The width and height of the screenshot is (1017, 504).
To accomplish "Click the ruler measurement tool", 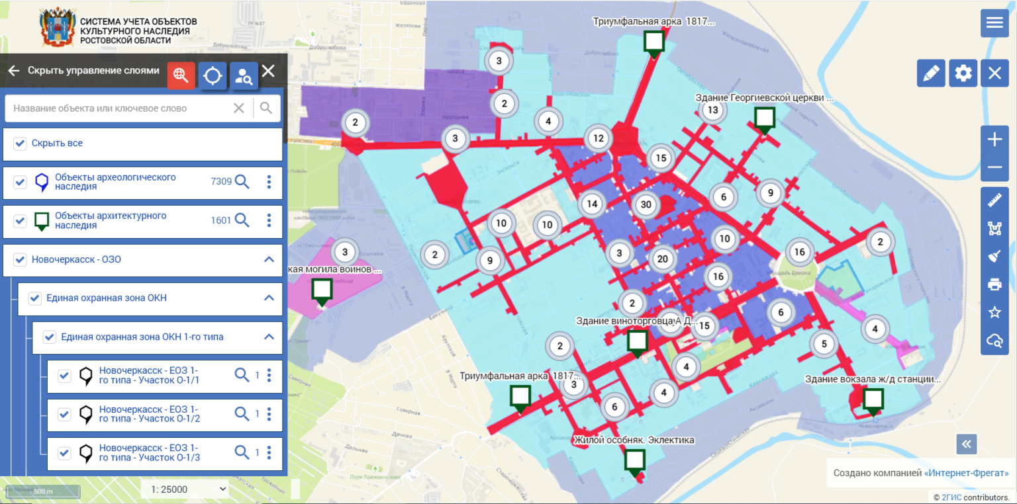I will click(994, 198).
